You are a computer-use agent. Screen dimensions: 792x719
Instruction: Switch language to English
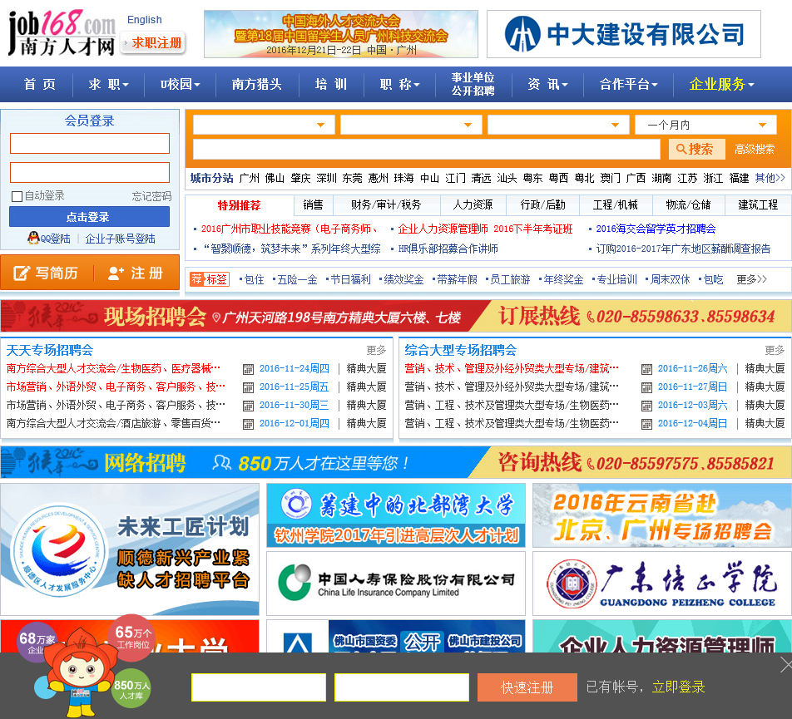point(145,20)
